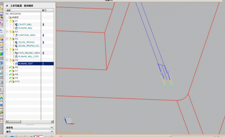The width and height of the screenshot is (225, 137).
Task: Collapse the A5 program group
Action: [x=7, y=60]
